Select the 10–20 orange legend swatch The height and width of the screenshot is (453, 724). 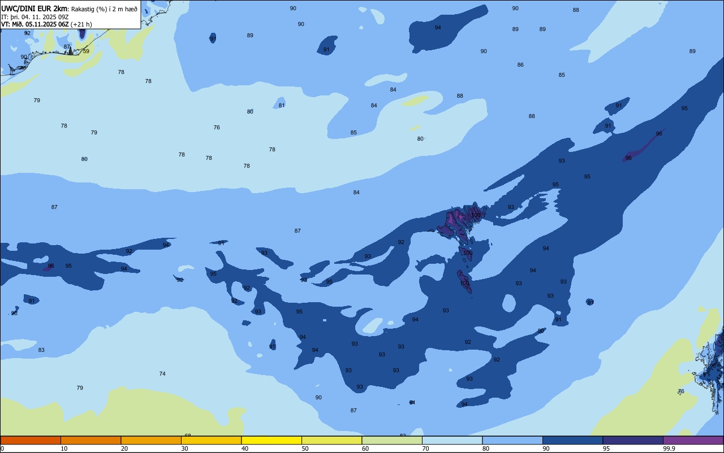tap(90, 440)
